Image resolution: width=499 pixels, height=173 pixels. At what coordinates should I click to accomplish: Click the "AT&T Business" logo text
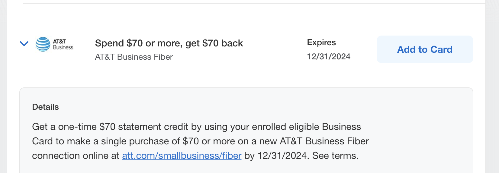(x=63, y=44)
